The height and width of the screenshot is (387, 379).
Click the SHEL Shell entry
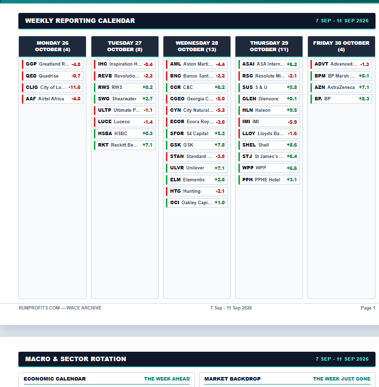269,145
